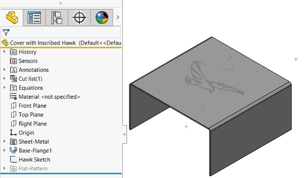Open the PropertyManager tab

click(34, 18)
